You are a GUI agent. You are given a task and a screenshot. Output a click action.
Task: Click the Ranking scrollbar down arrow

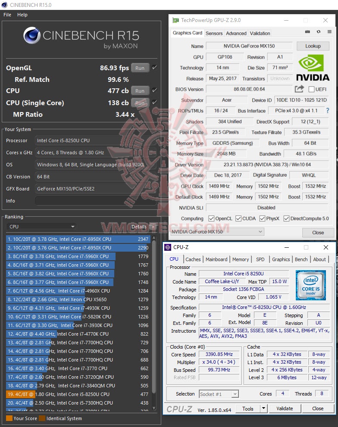[x=154, y=408]
